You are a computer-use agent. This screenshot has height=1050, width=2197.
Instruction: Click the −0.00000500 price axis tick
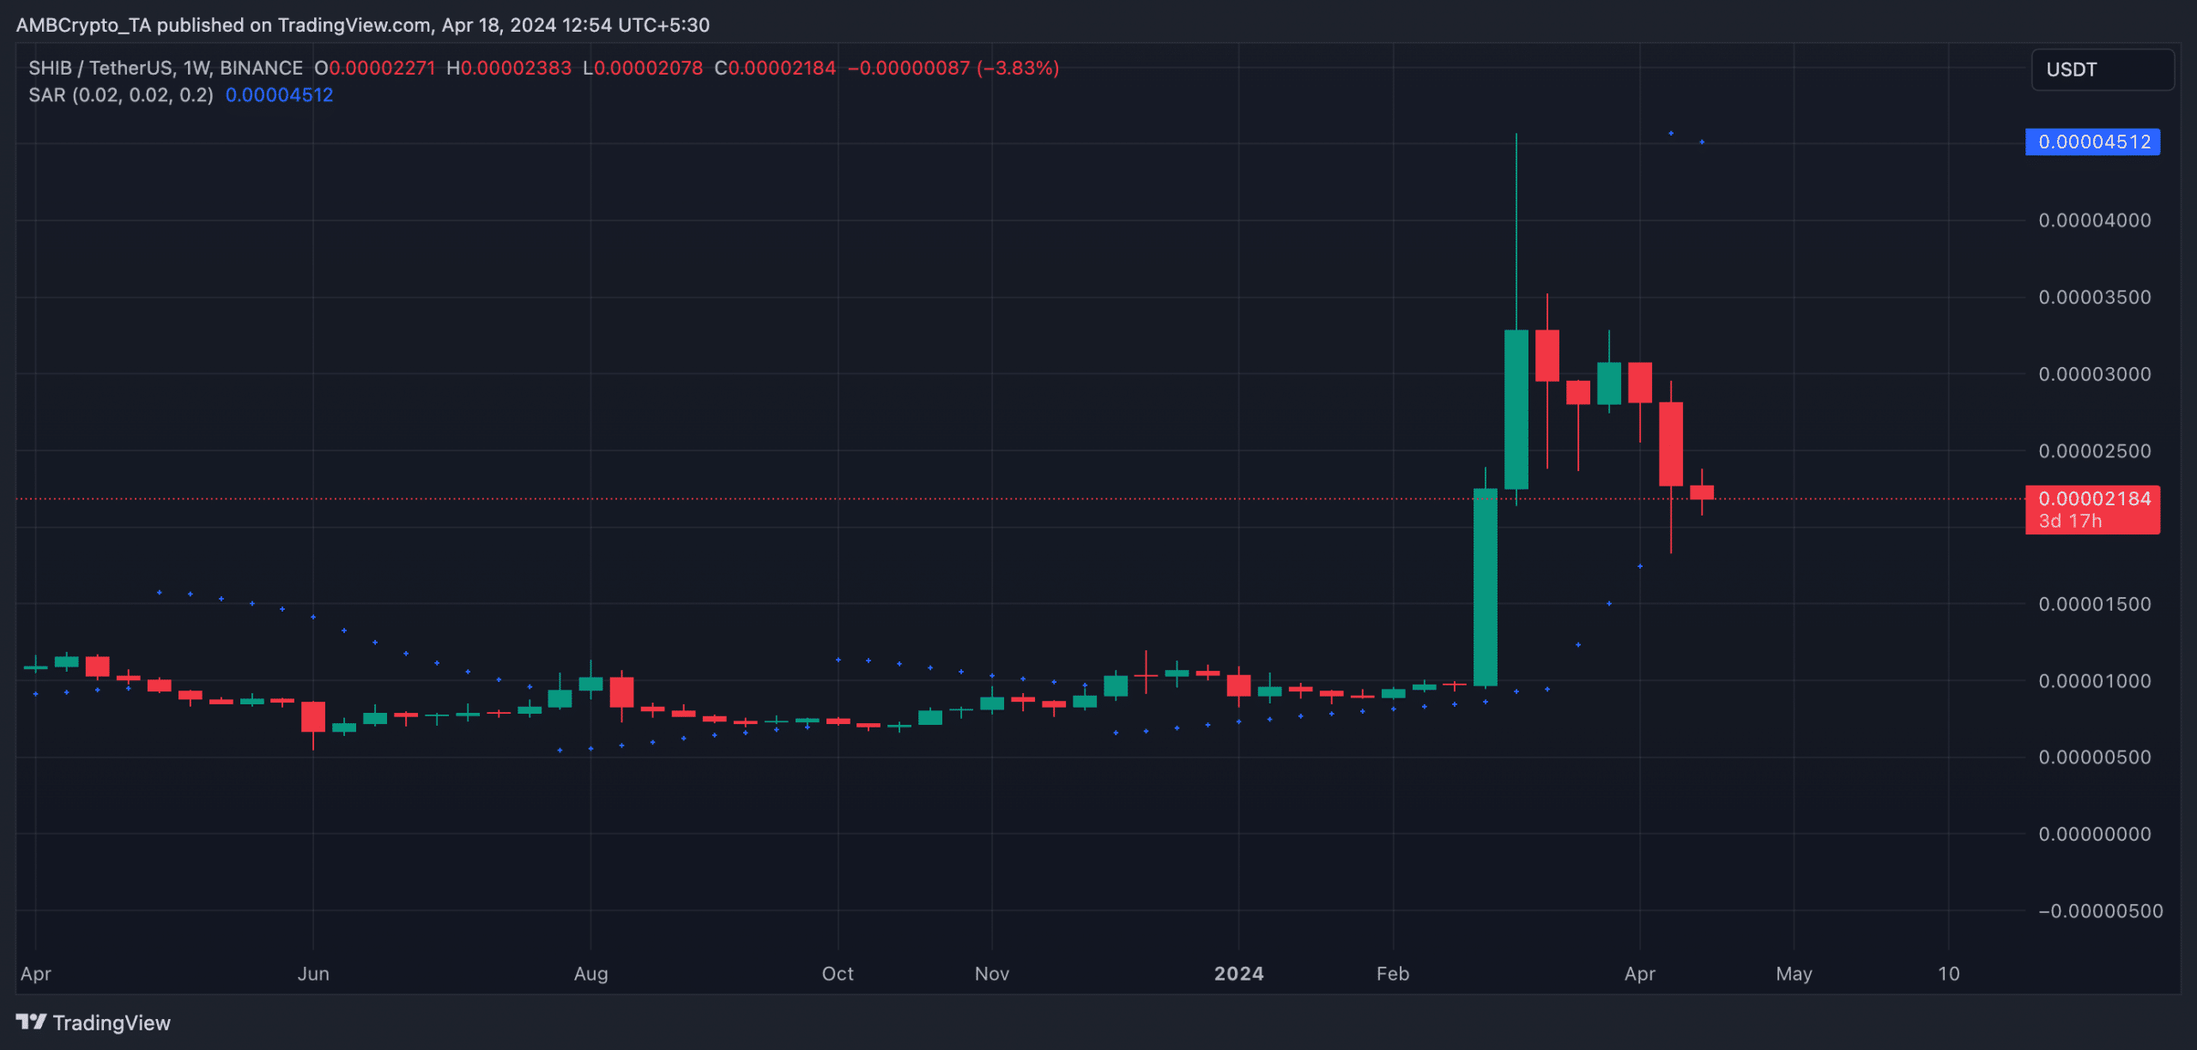tap(2100, 911)
